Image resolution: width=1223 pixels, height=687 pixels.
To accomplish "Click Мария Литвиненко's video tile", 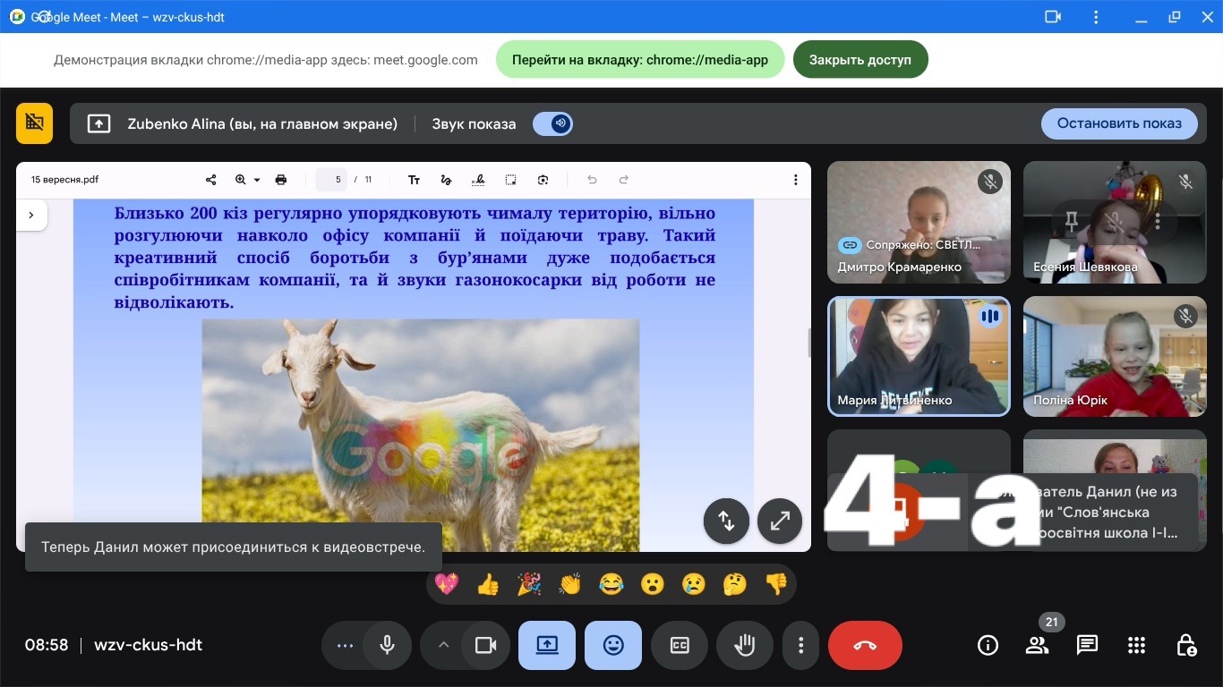I will (x=919, y=356).
